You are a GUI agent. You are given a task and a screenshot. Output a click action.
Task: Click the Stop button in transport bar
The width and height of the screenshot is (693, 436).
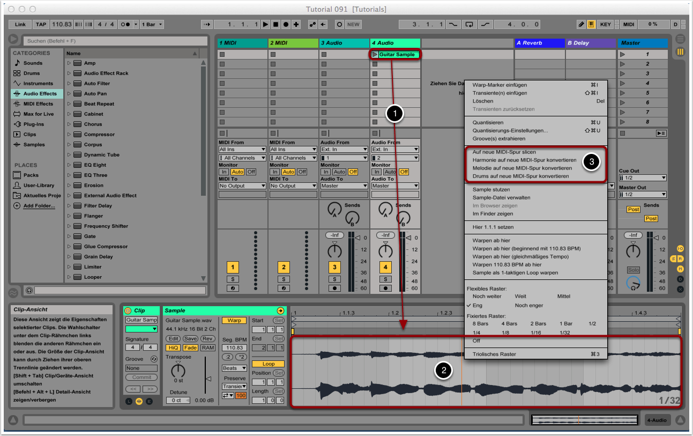275,24
